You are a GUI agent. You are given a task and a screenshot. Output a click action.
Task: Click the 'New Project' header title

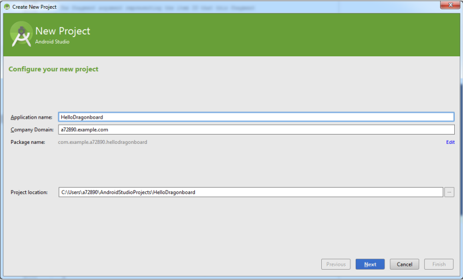62,31
